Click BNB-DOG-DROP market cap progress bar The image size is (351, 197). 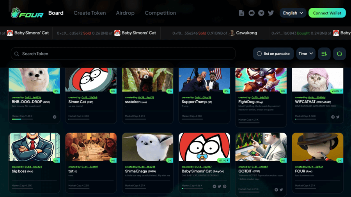[22, 119]
